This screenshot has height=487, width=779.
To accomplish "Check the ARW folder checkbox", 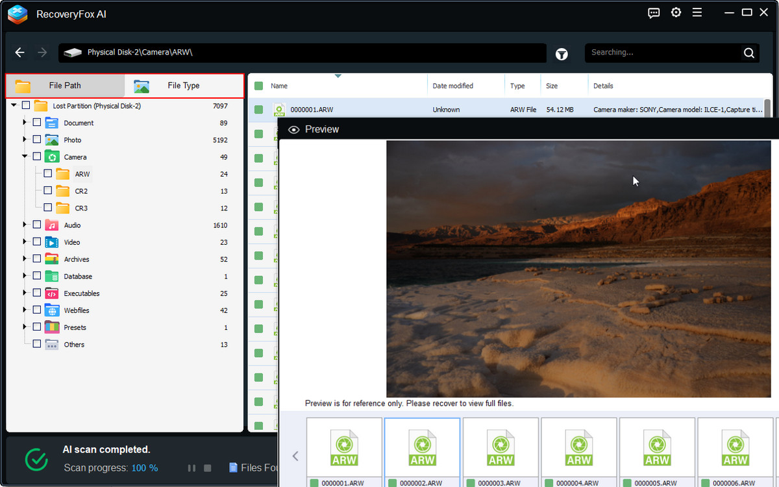I will tap(47, 174).
